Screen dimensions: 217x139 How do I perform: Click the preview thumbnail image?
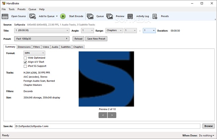(106, 79)
